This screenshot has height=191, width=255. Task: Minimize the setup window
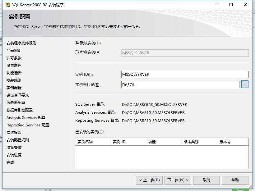click(217, 5)
